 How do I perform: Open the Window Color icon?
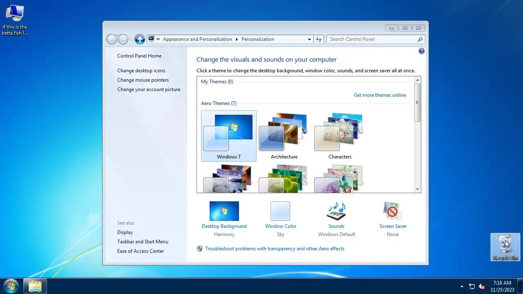[280, 211]
